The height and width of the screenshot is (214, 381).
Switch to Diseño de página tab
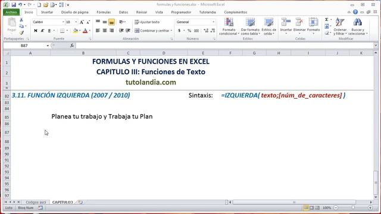tap(75, 12)
